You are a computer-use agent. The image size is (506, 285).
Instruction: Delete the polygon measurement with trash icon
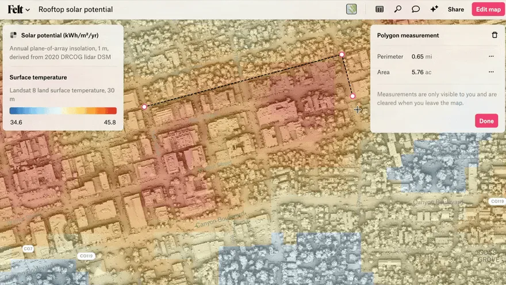click(494, 35)
